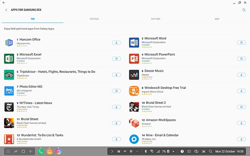Check the battery 7% indicator

[x=166, y=151]
